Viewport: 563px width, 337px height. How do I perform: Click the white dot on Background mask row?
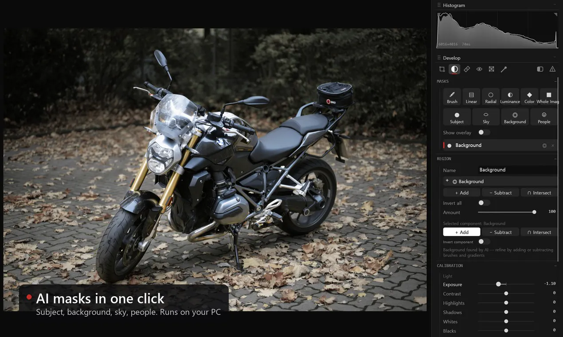pos(450,145)
